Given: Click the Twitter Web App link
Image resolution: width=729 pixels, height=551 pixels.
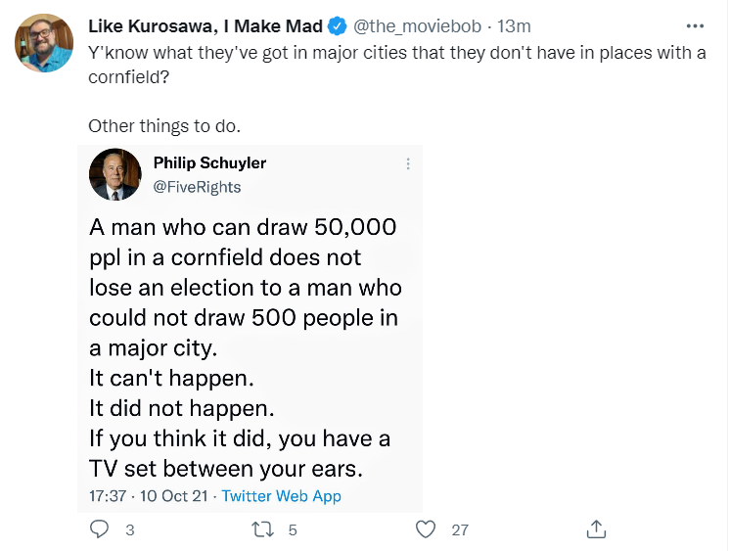Looking at the screenshot, I should 281,495.
